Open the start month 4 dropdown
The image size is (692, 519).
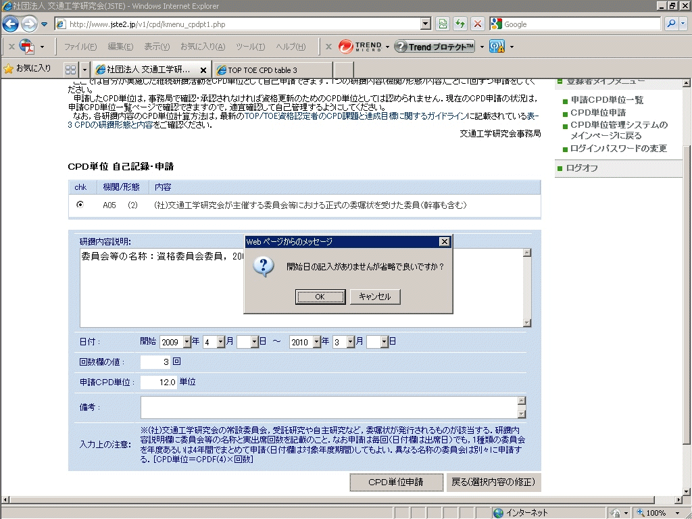[221, 341]
